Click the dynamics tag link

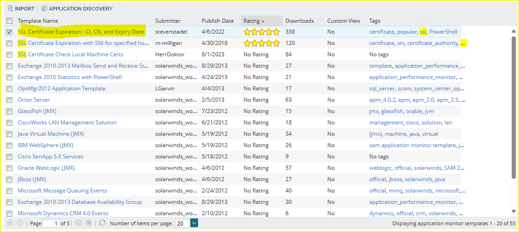[x=382, y=213]
